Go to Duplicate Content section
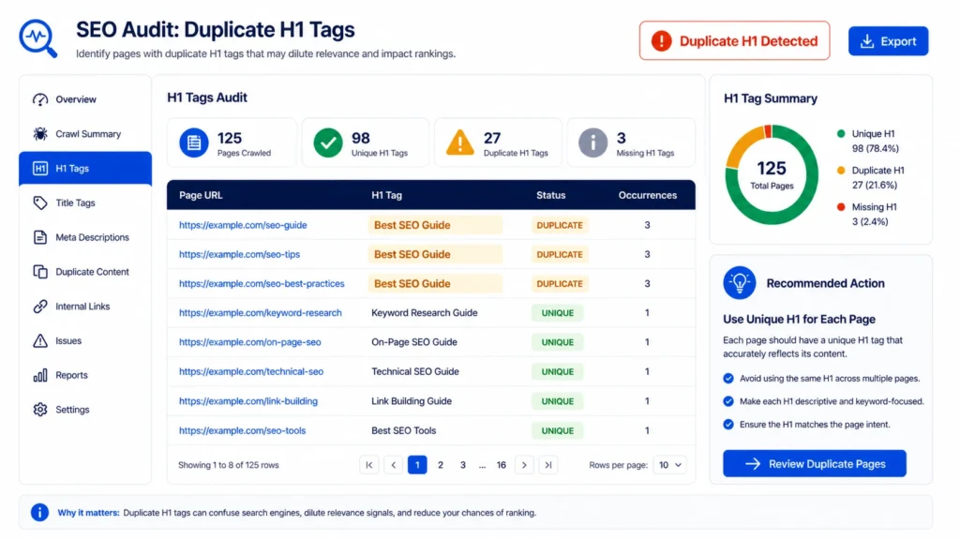Image resolution: width=960 pixels, height=540 pixels. (x=85, y=272)
